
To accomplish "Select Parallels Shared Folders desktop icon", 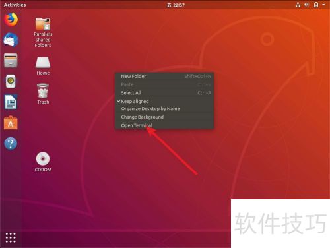I will 43,32.
